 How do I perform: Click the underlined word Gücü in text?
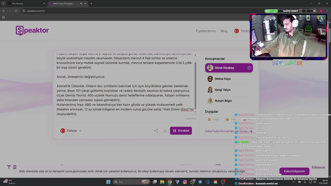click(185, 110)
